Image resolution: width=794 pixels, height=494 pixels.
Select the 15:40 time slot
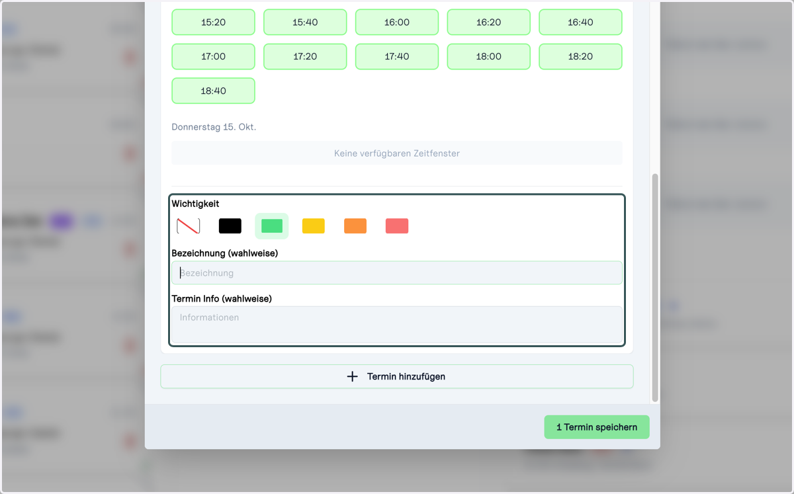click(x=305, y=22)
